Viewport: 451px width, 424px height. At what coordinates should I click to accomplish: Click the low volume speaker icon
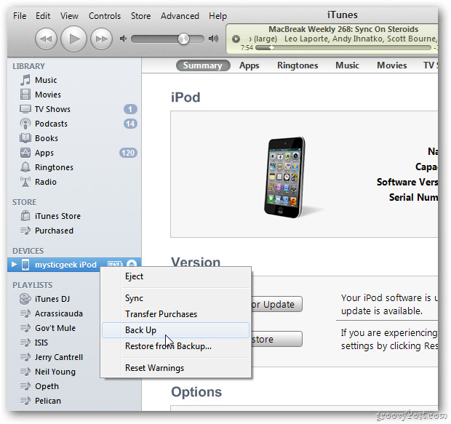pyautogui.click(x=123, y=39)
